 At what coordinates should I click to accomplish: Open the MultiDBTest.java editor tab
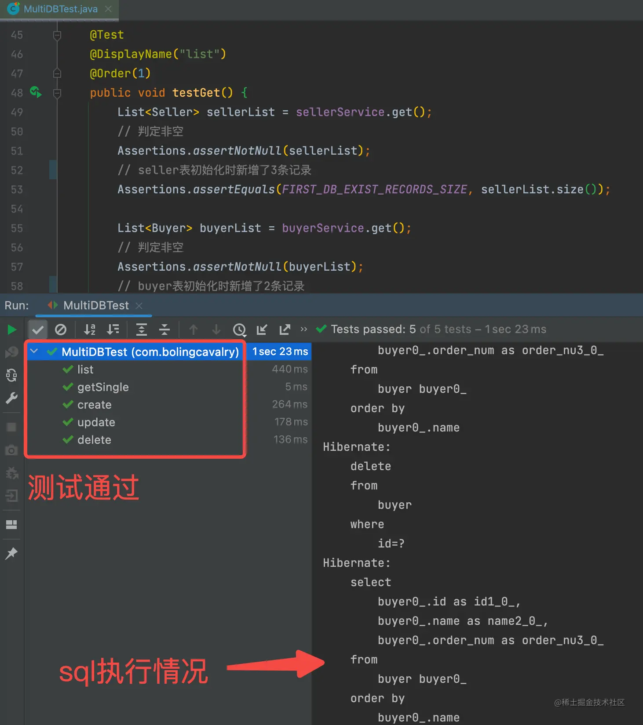(x=59, y=9)
